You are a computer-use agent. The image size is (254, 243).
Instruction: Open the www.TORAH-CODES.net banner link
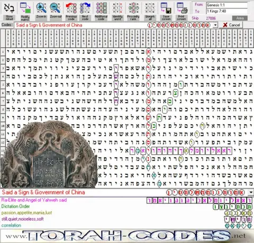127,236
